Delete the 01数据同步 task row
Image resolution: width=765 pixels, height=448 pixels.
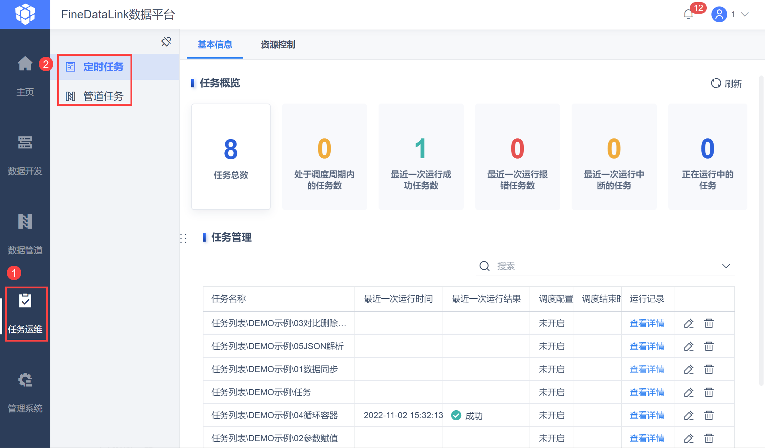709,369
